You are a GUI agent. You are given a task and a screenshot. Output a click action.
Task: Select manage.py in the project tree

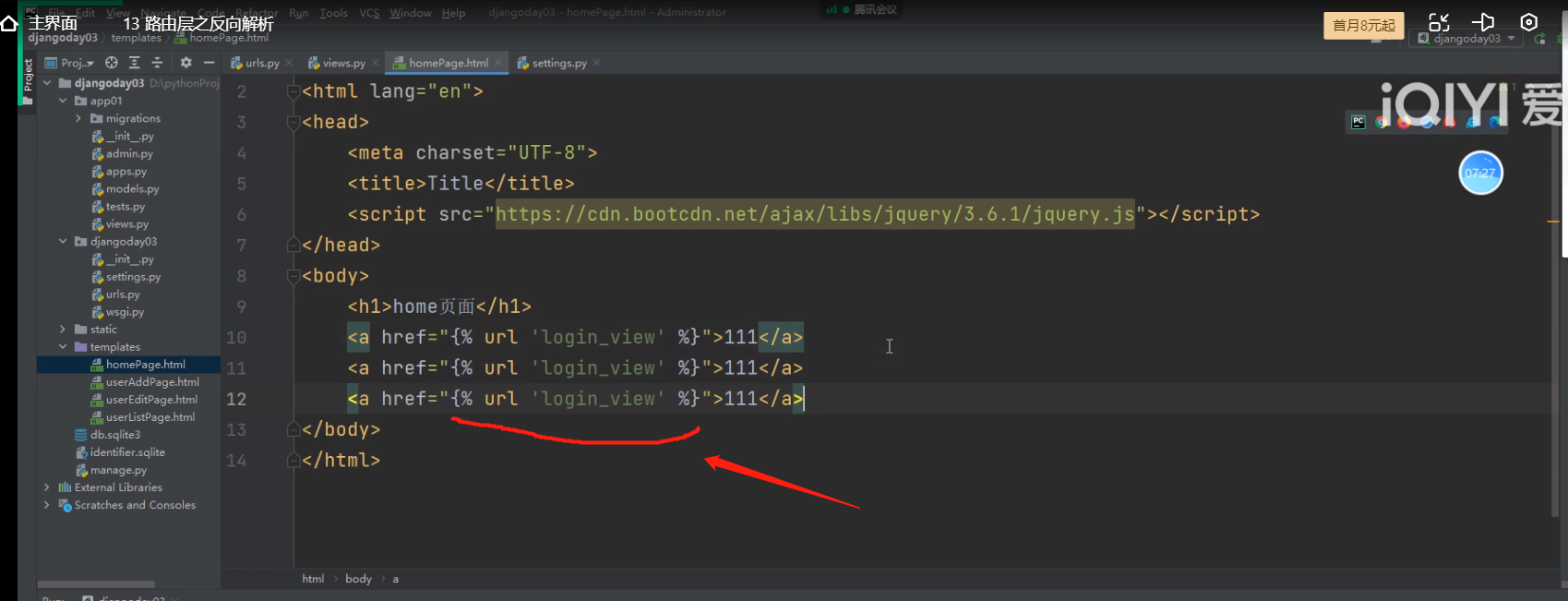[111, 470]
